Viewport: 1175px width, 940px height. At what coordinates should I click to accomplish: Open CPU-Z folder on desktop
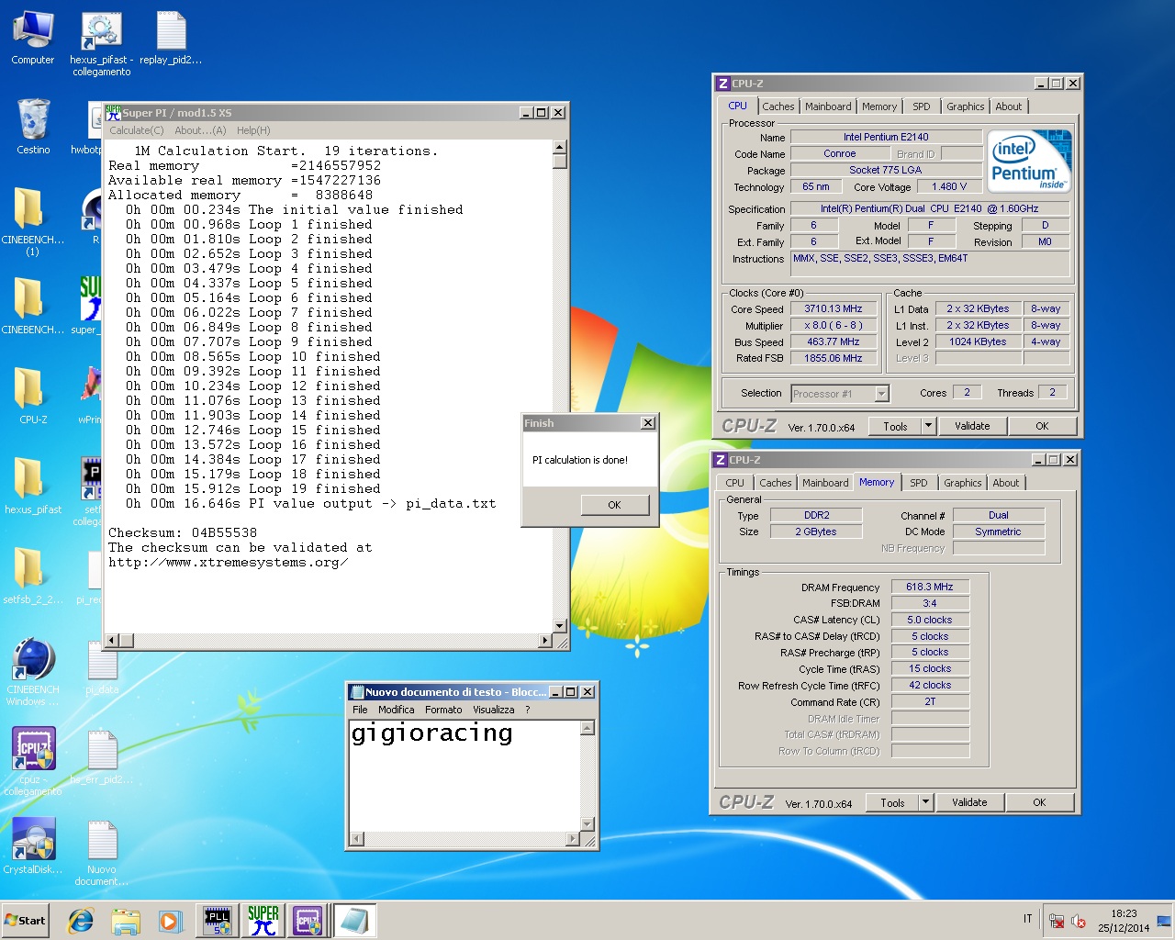(x=33, y=395)
